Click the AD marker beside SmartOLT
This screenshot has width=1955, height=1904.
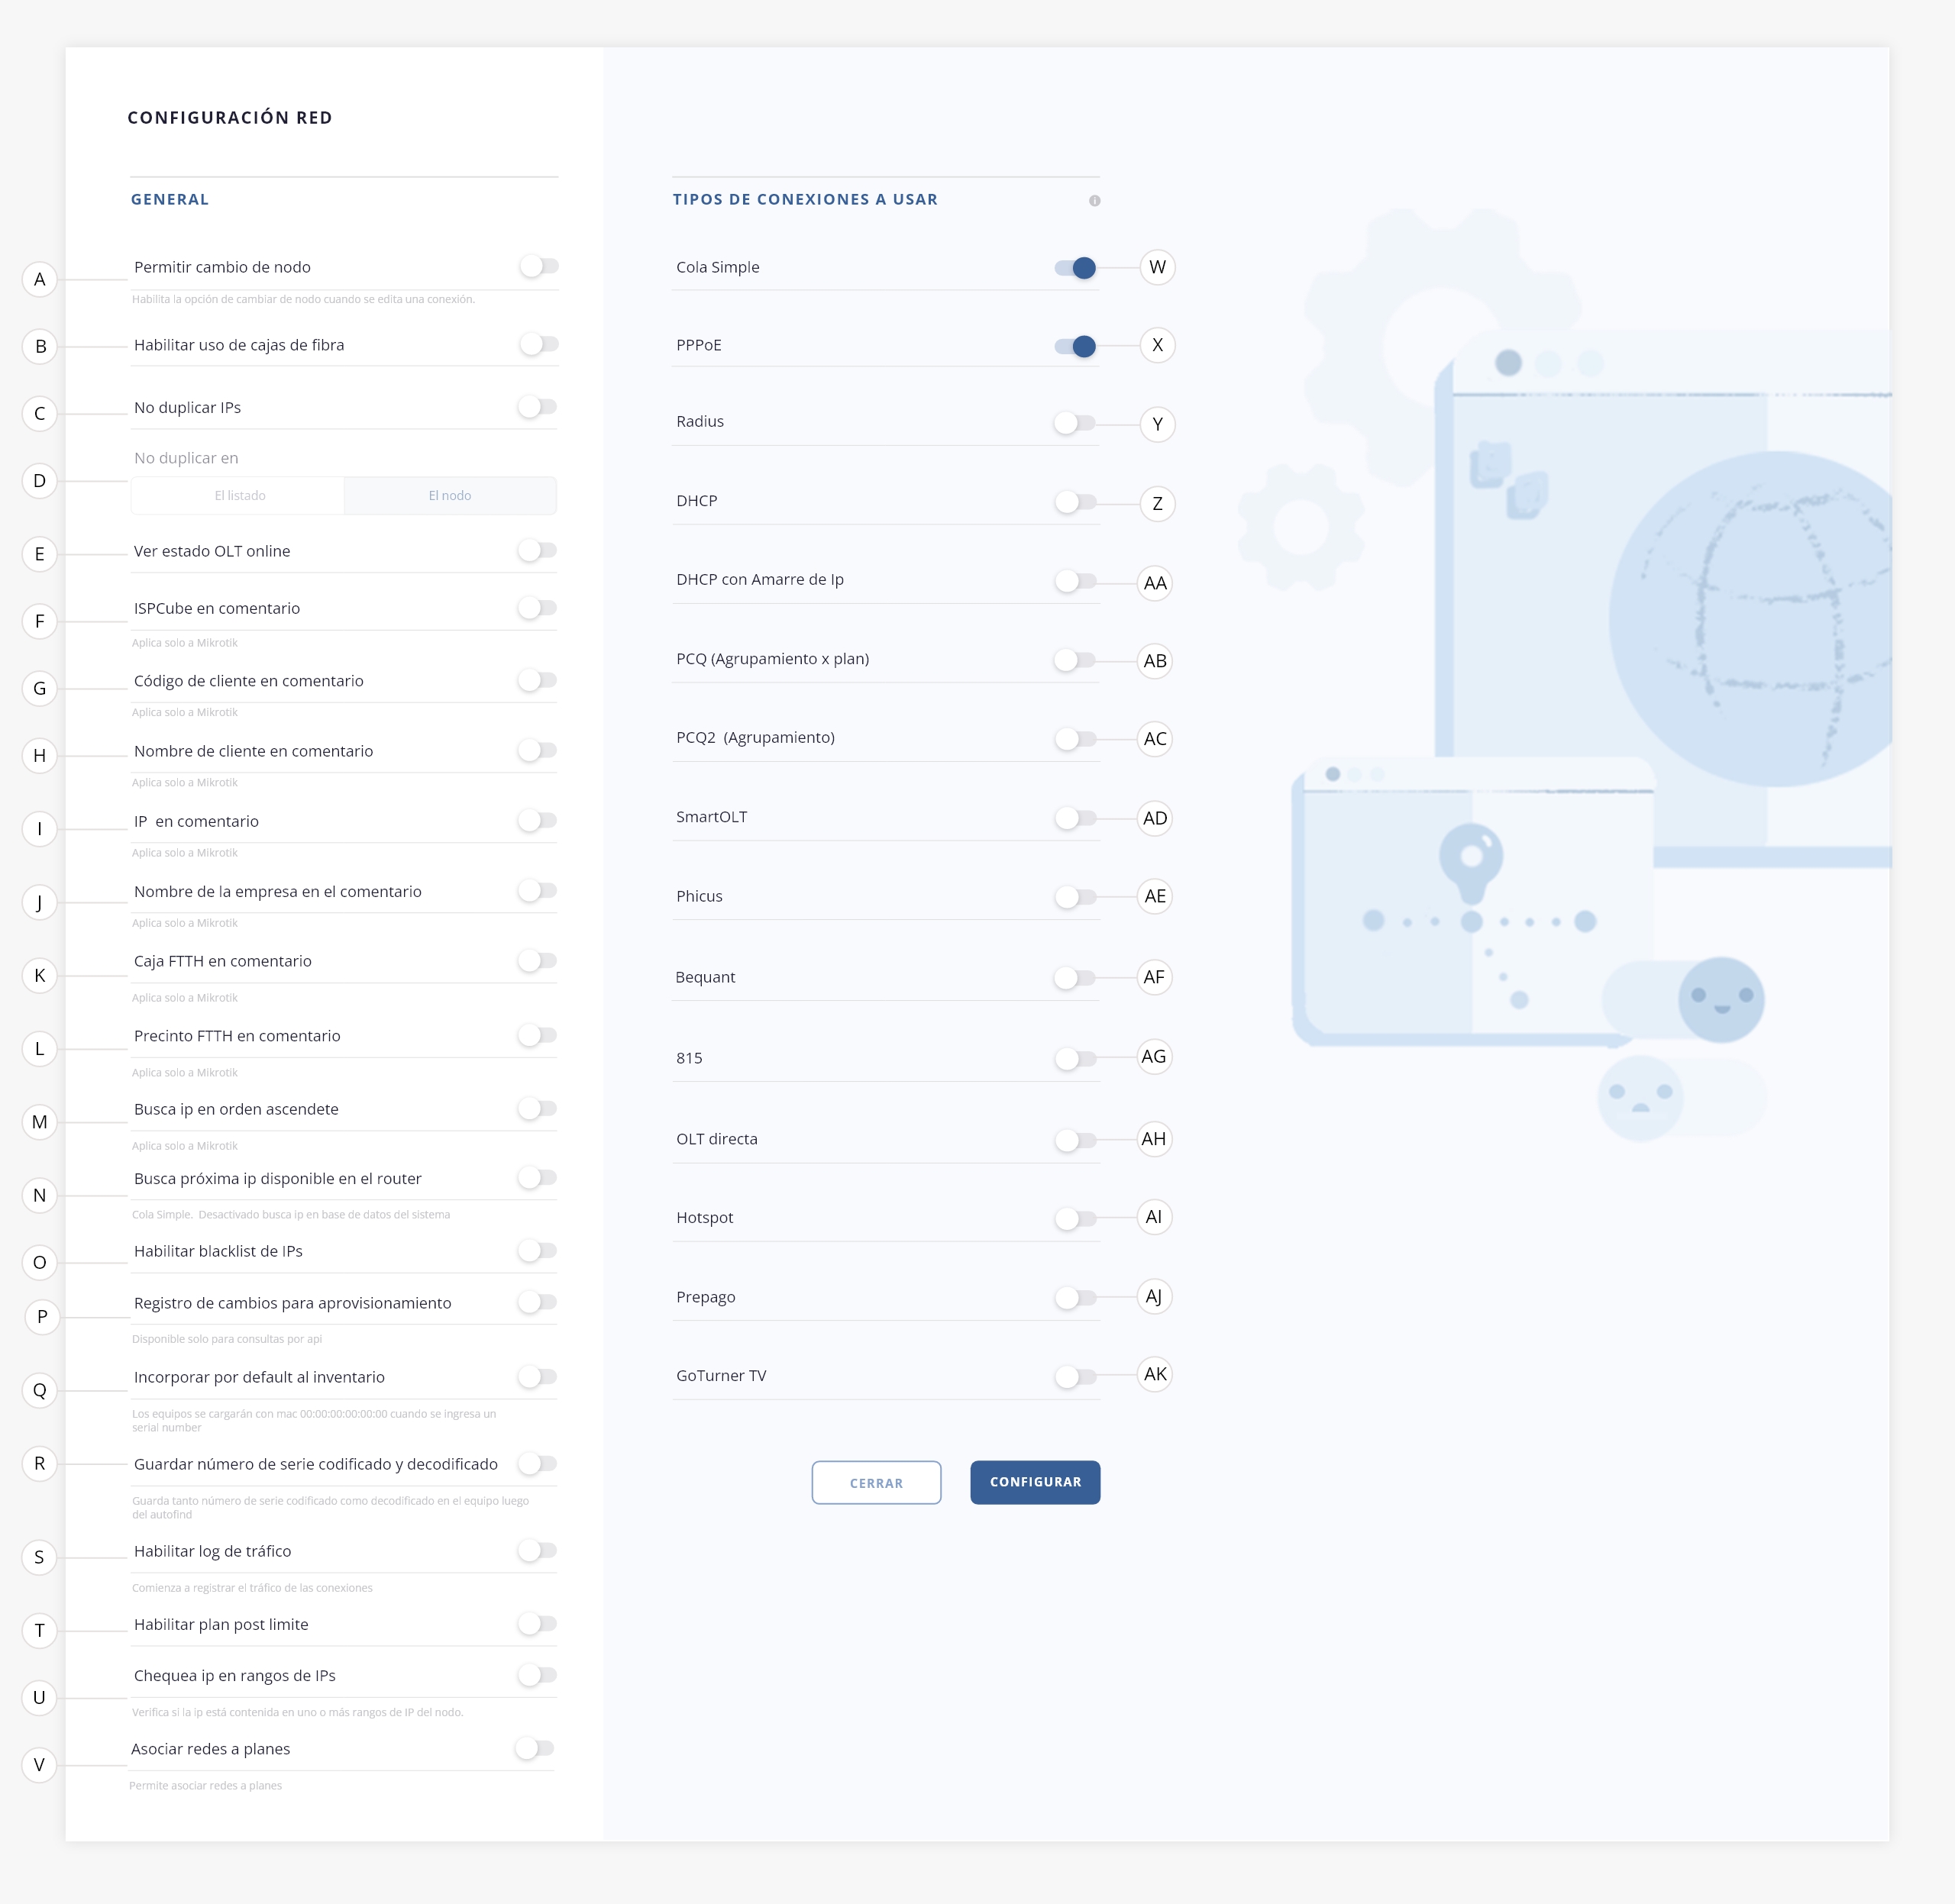(1155, 818)
